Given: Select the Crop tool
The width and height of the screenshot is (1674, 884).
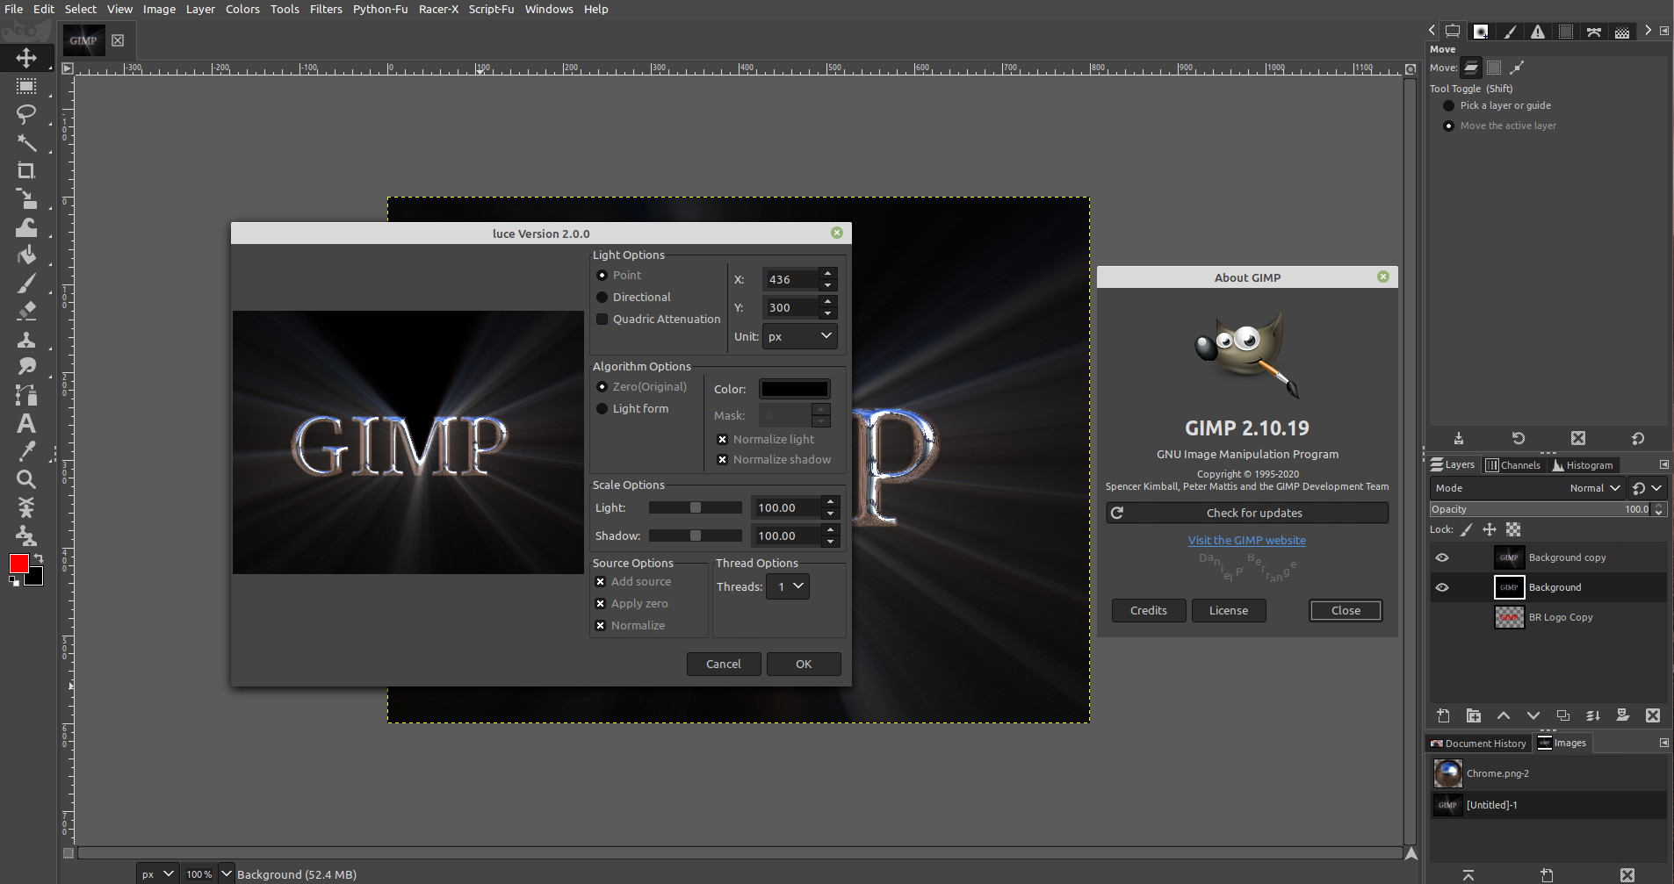Looking at the screenshot, I should 26,170.
